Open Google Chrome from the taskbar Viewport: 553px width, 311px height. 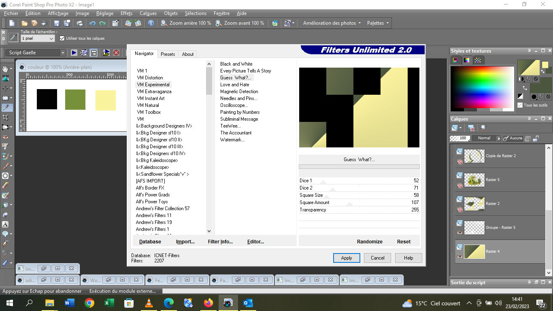89,303
